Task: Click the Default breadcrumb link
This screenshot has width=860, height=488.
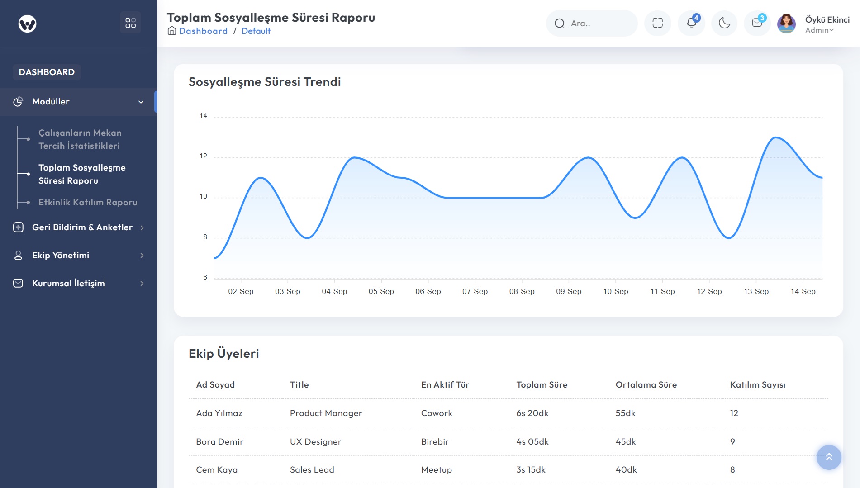Action: click(256, 31)
